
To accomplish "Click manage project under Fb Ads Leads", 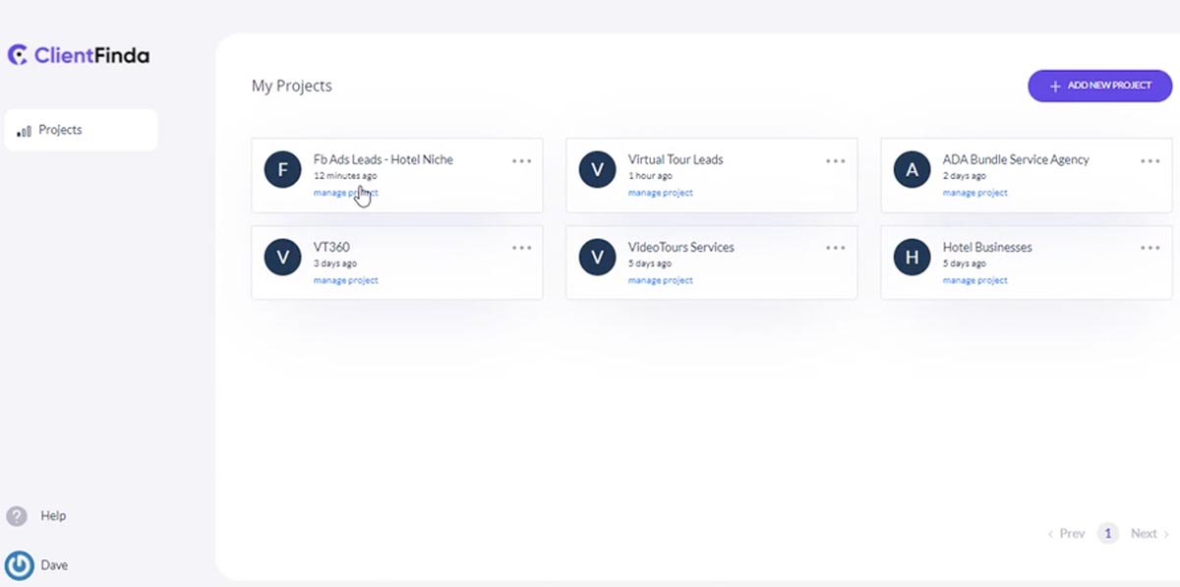I will click(x=345, y=193).
